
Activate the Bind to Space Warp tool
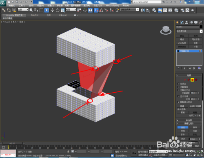tap(14, 10)
